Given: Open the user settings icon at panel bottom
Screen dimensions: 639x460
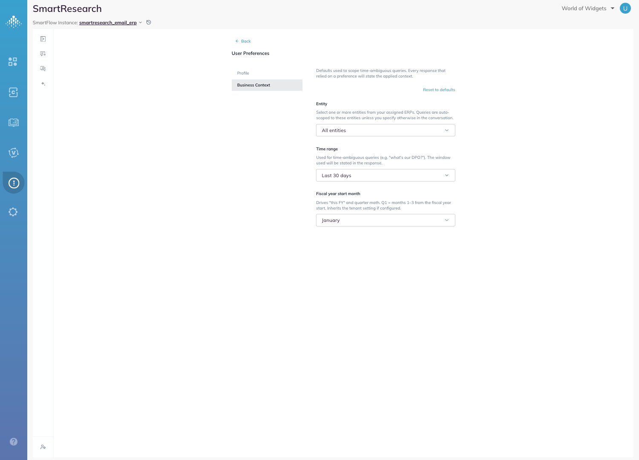Looking at the screenshot, I should click(43, 447).
